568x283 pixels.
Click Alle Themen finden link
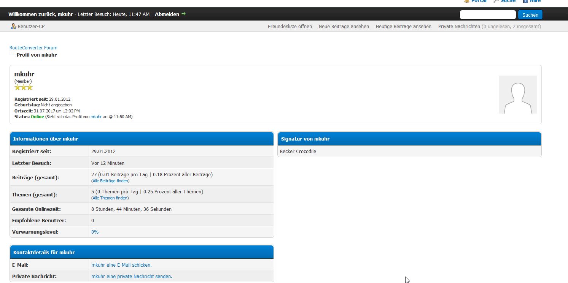coord(110,198)
